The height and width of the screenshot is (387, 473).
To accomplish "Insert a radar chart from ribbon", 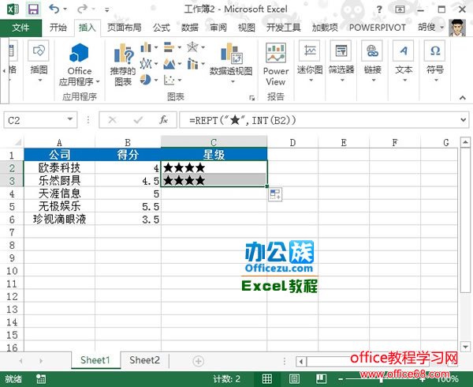I will click(x=192, y=47).
